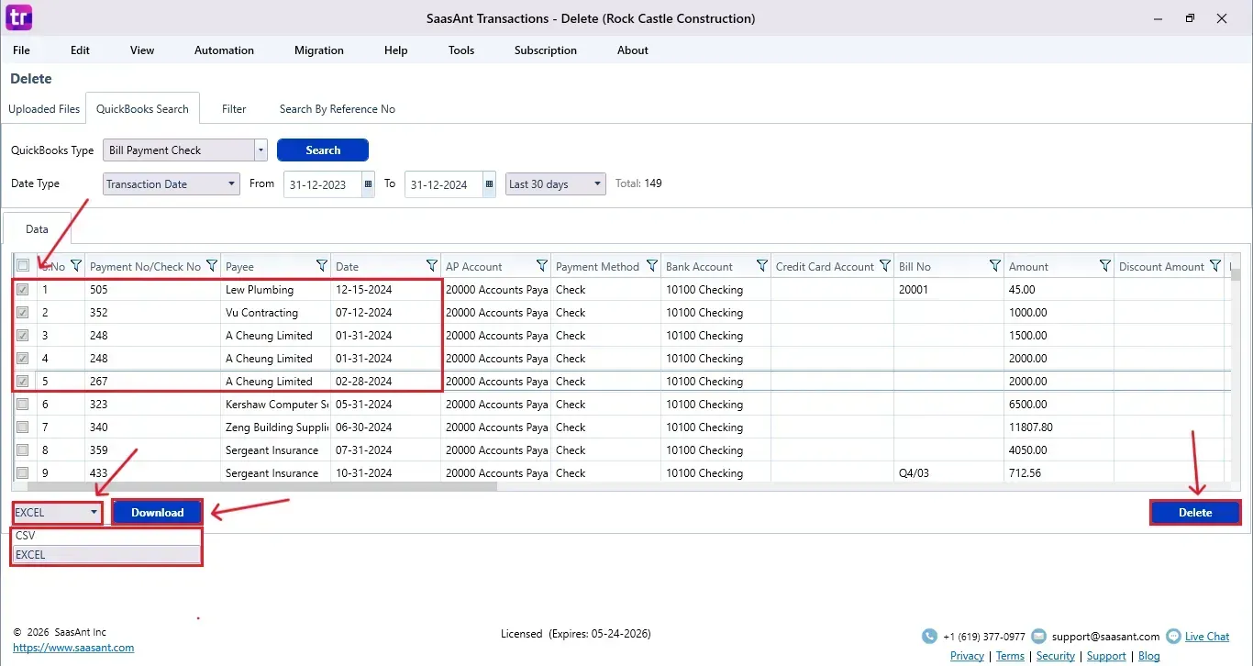The width and height of the screenshot is (1253, 666).
Task: Open the File menu
Action: pyautogui.click(x=21, y=50)
